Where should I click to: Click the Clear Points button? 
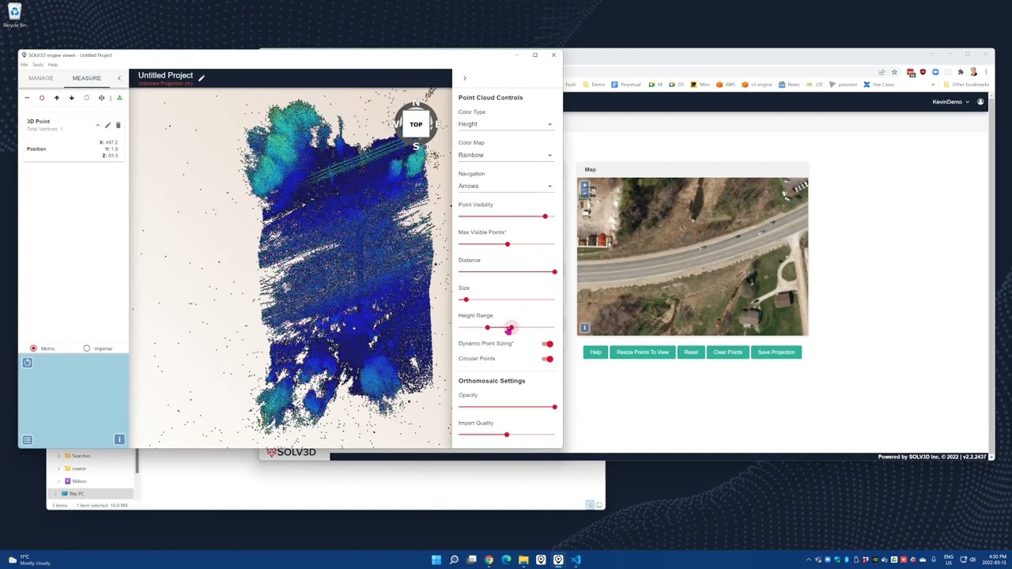tap(727, 352)
